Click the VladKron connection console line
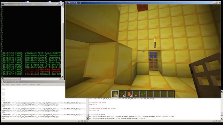This screenshot has height=125, width=223. (x=31, y=53)
